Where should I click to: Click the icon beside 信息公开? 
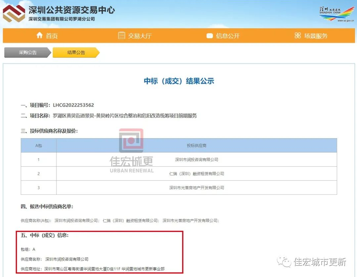209,36
